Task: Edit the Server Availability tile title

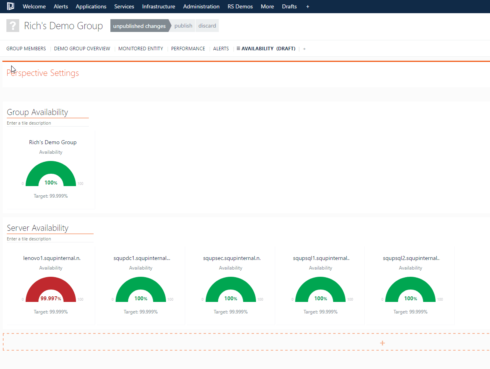Action: click(x=38, y=228)
